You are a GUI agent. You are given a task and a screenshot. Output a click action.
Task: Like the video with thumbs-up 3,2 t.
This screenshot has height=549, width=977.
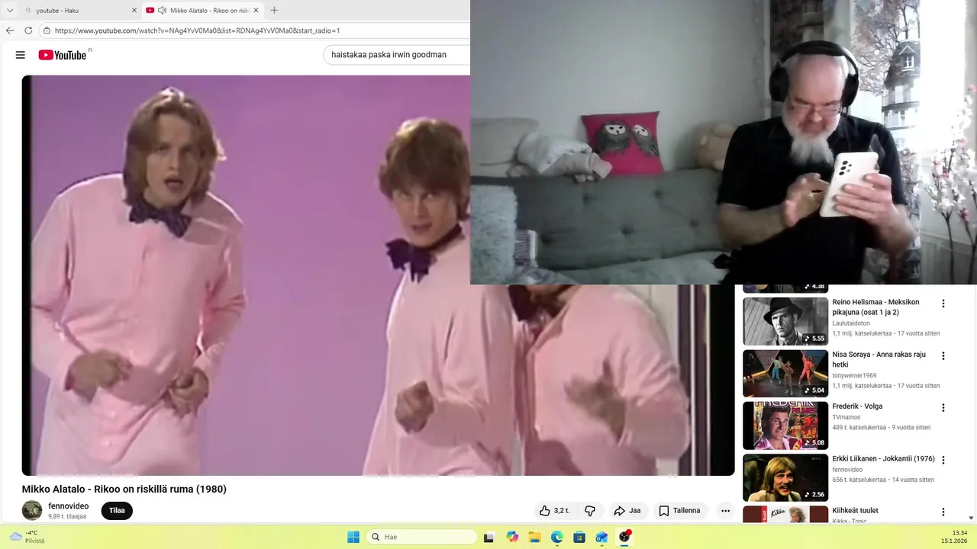coord(555,511)
